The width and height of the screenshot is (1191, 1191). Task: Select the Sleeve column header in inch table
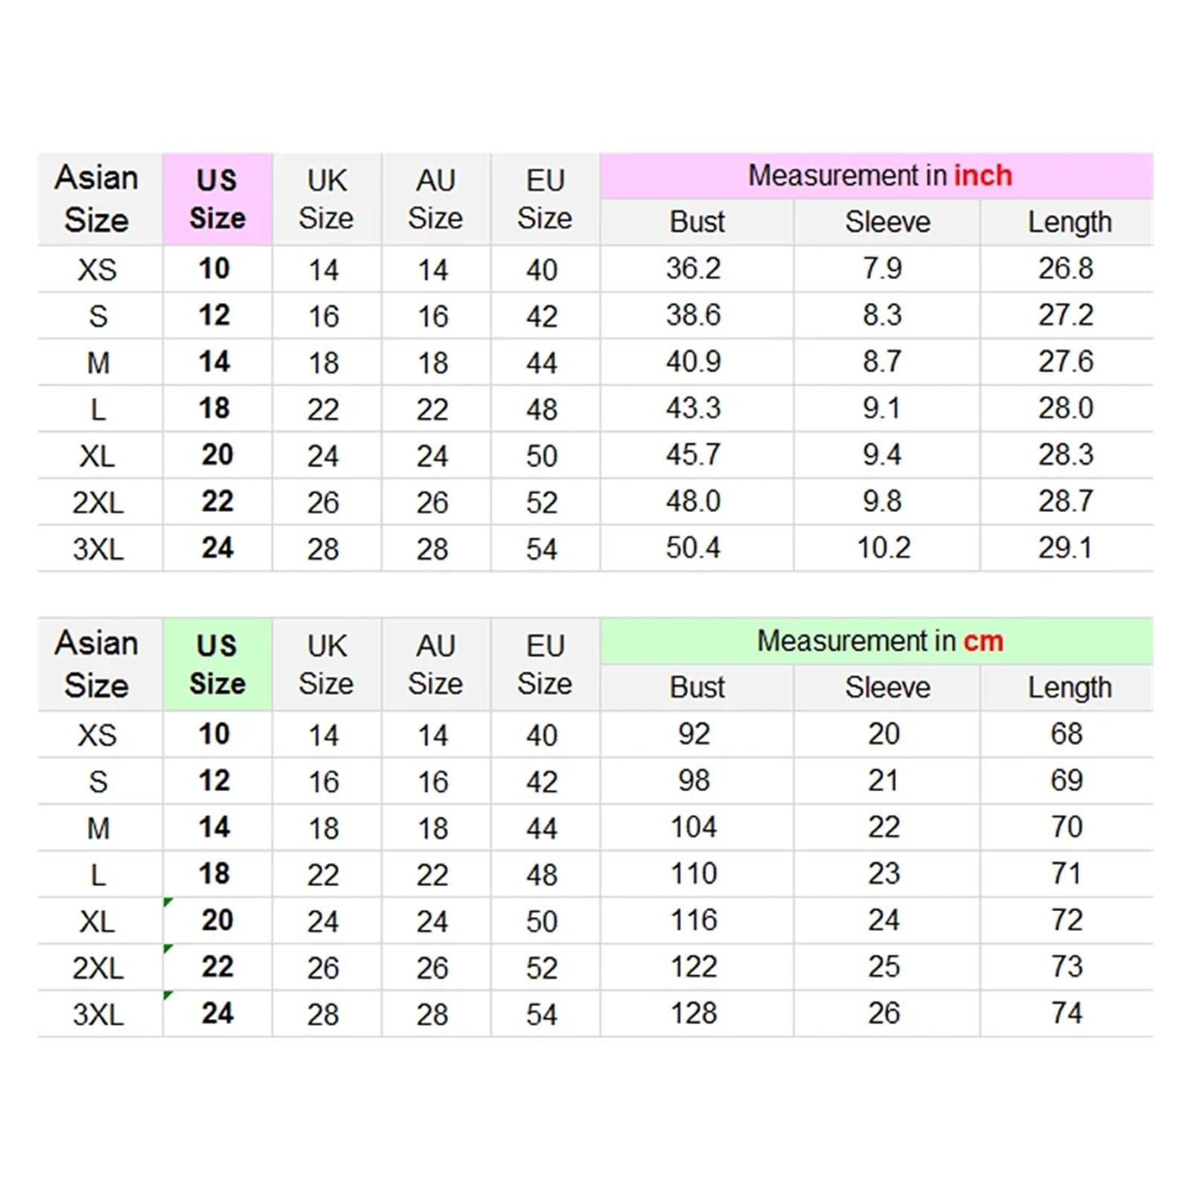(887, 222)
